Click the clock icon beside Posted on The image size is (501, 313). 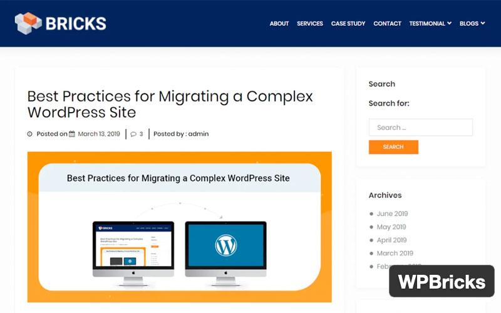pos(29,134)
